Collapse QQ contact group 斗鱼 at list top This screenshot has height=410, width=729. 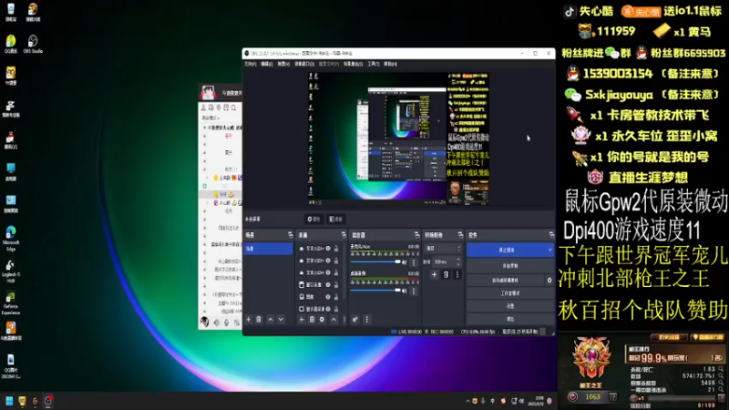(204, 128)
